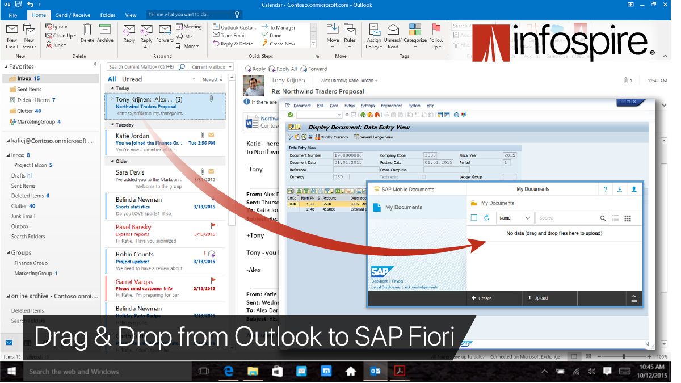Click the search magnifier in the mailbox search

click(x=182, y=66)
